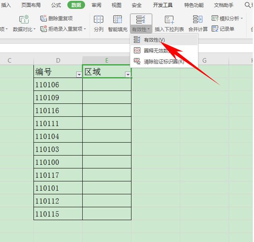Click the 数据对比 icon
This screenshot has width=254, height=242.
point(24,20)
